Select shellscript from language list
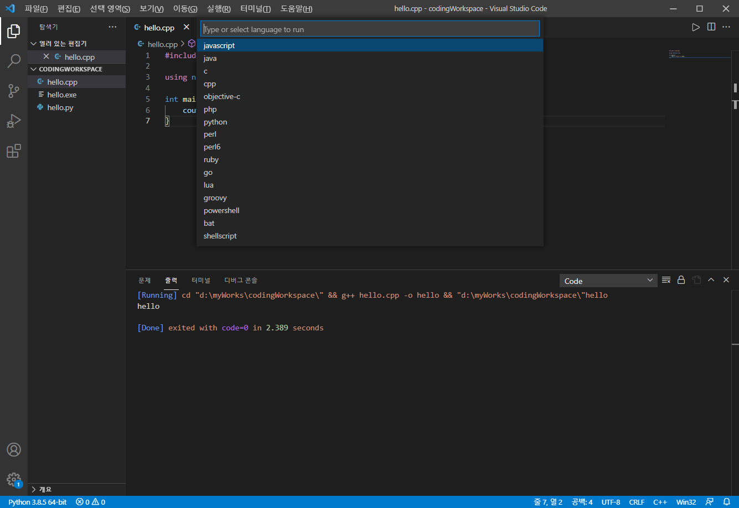Image resolution: width=739 pixels, height=508 pixels. pyautogui.click(x=370, y=236)
